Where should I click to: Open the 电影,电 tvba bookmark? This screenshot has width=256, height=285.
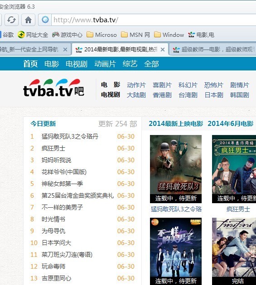201,35
